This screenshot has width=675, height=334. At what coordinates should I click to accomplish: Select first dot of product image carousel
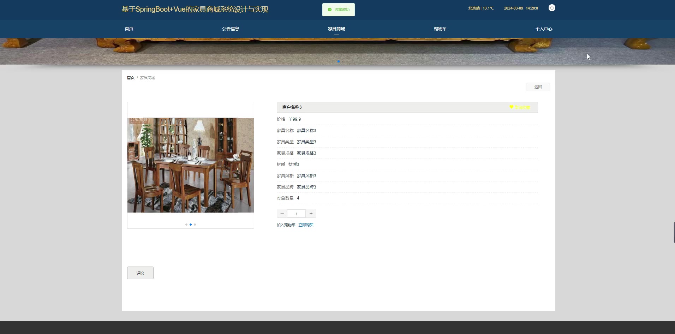click(x=186, y=225)
